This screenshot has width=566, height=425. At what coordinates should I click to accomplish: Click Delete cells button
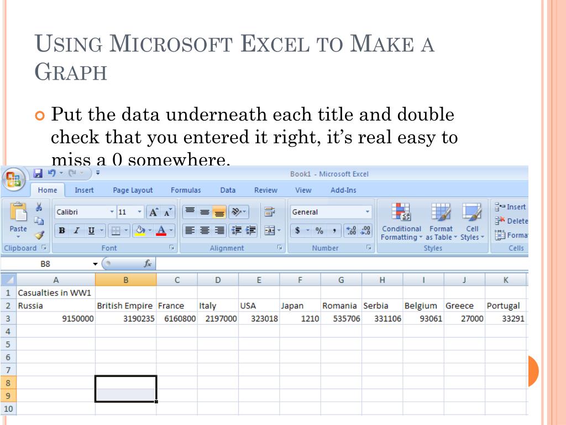(x=511, y=221)
